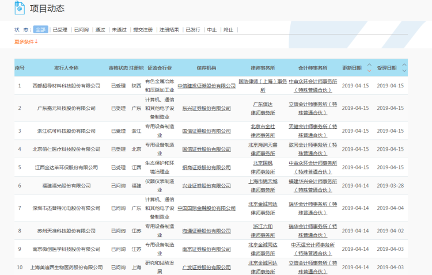Click the 律师事务所 column header
Viewport: 432px width, 275px height.
pyautogui.click(x=263, y=68)
